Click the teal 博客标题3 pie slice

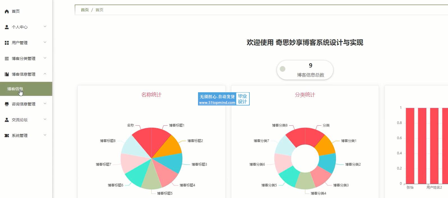pyautogui.click(x=172, y=162)
